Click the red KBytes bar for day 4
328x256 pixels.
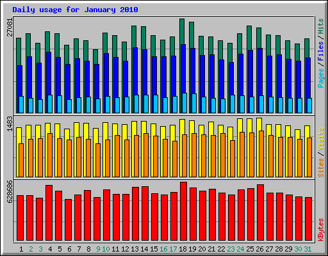click(x=49, y=212)
